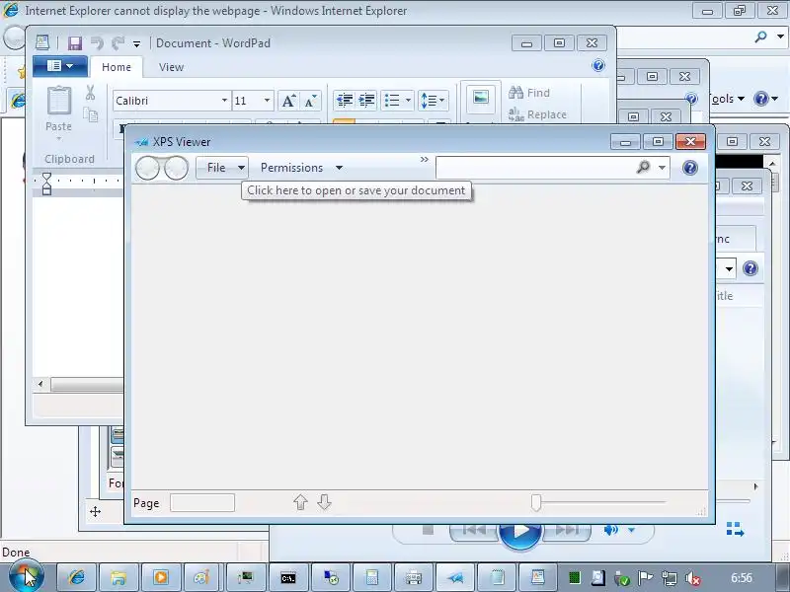790x592 pixels.
Task: Go to next page with down arrow
Action: [324, 502]
